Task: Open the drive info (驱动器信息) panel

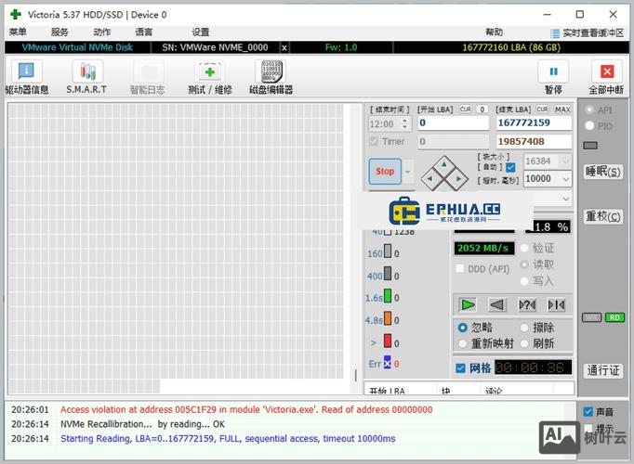Action: 26,77
